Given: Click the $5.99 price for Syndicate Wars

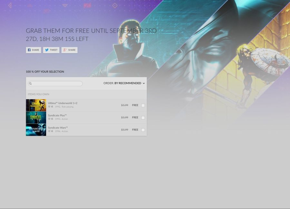Looking at the screenshot, I should pyautogui.click(x=125, y=130).
